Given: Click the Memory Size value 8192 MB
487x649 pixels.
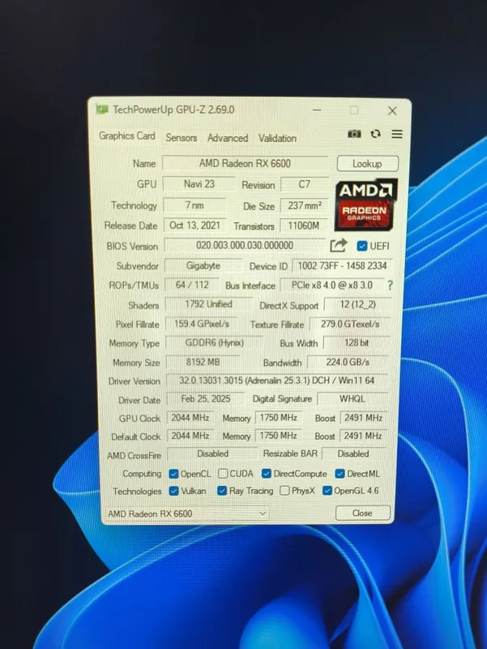Looking at the screenshot, I should click(203, 362).
